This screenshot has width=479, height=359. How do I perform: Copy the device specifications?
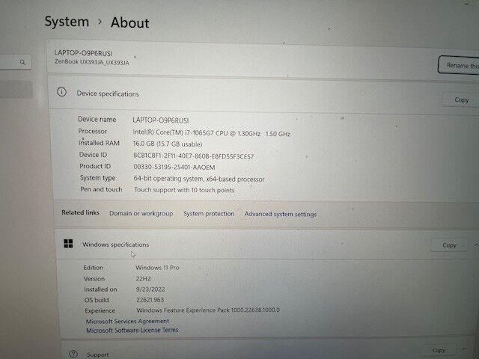(x=461, y=99)
